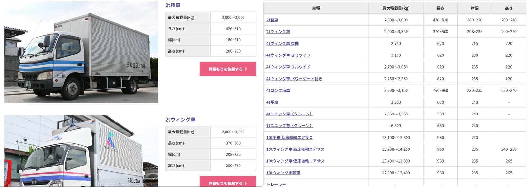Open the 4tウィング車 フルワイド link

(x=288, y=67)
